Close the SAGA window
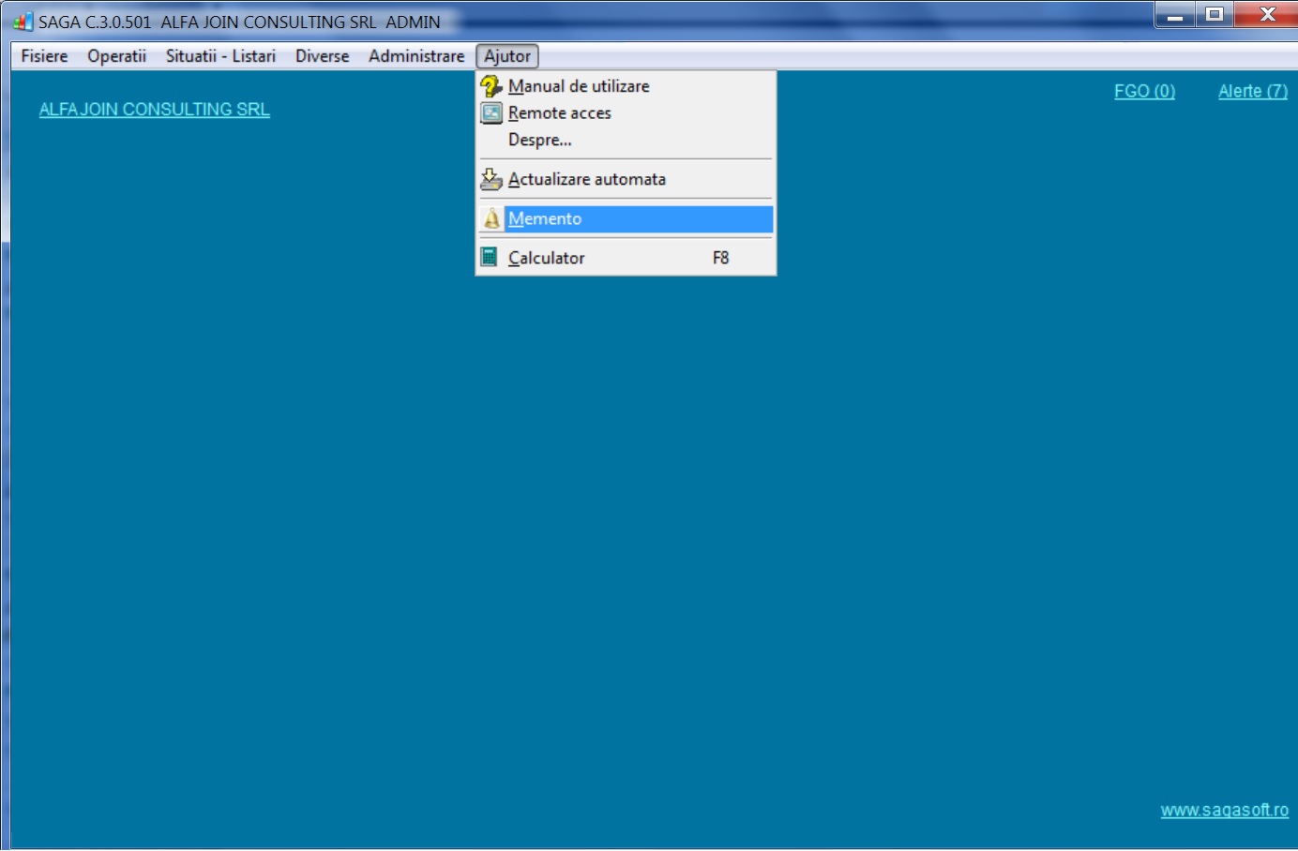 click(x=1266, y=15)
